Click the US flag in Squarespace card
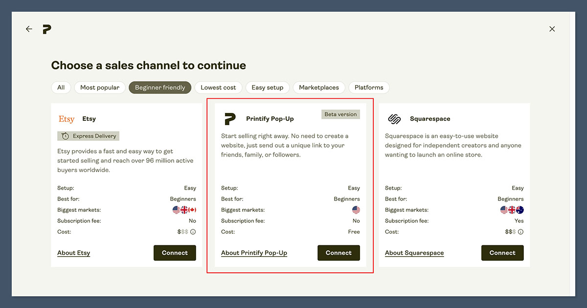Viewport: 587px width, 308px height. coord(504,210)
